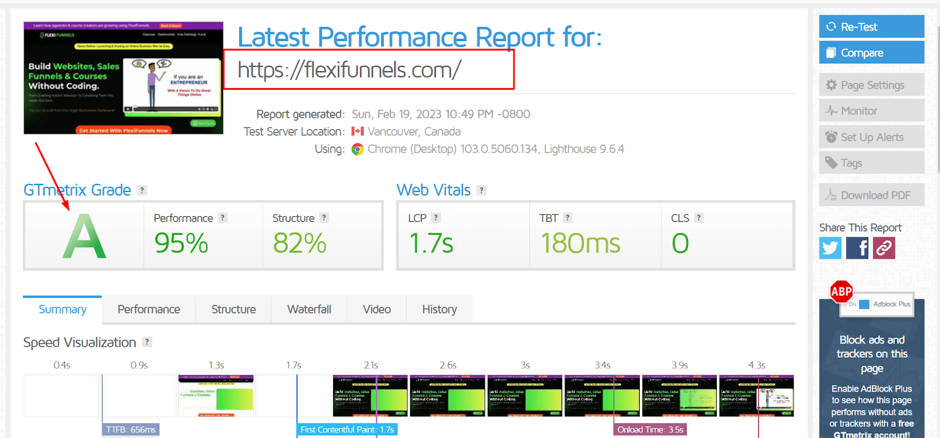Click the Speed Visualization help question mark
The height and width of the screenshot is (438, 940).
pyautogui.click(x=147, y=342)
